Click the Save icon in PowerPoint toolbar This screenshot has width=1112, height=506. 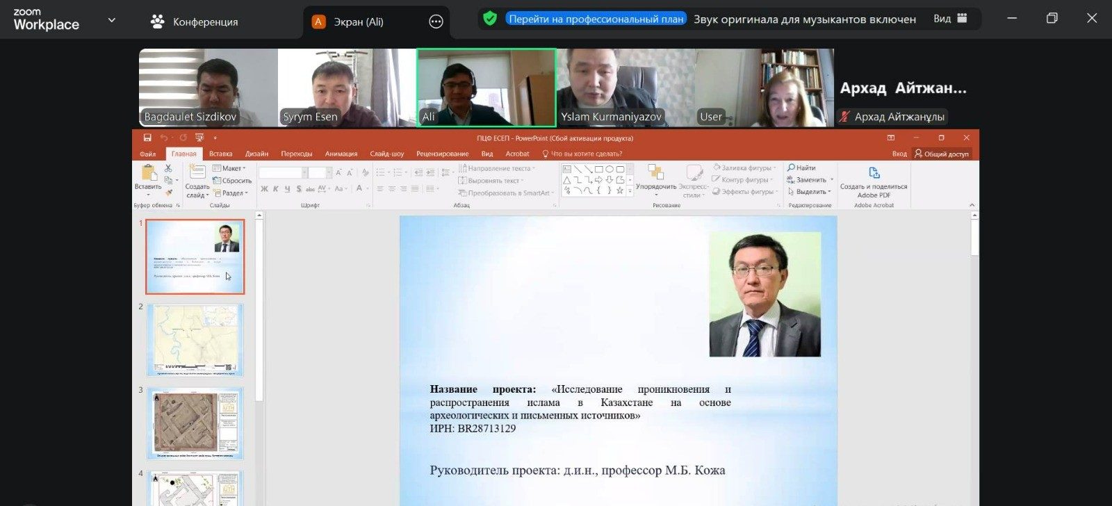pyautogui.click(x=147, y=138)
